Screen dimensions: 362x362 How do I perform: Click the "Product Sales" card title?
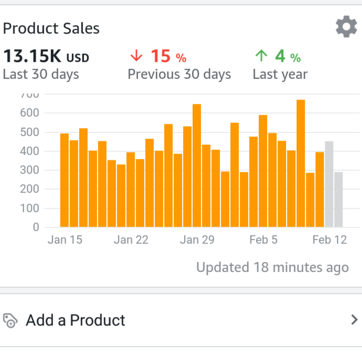coord(51,28)
